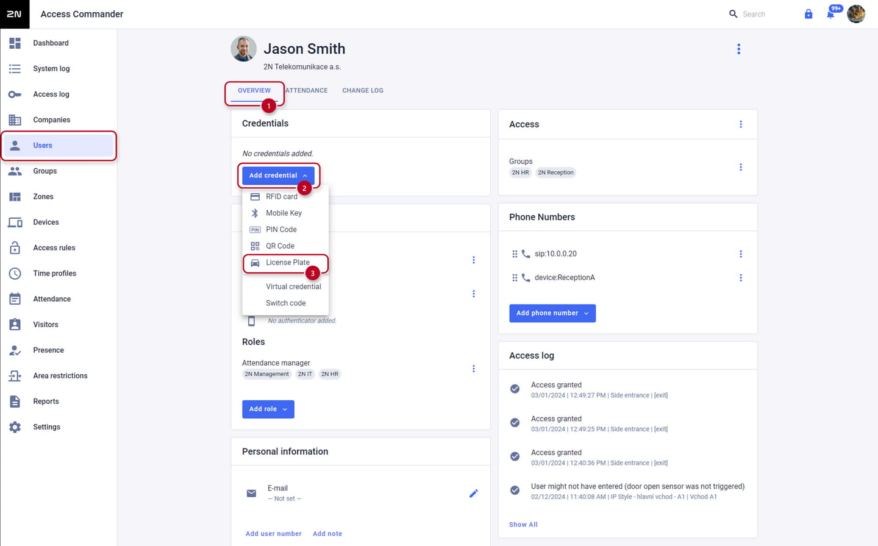This screenshot has width=878, height=546.
Task: Click the search magnifier icon
Action: 733,14
